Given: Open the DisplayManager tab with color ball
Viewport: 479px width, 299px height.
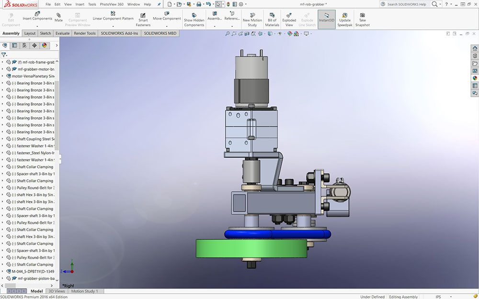Looking at the screenshot, I should click(x=45, y=45).
